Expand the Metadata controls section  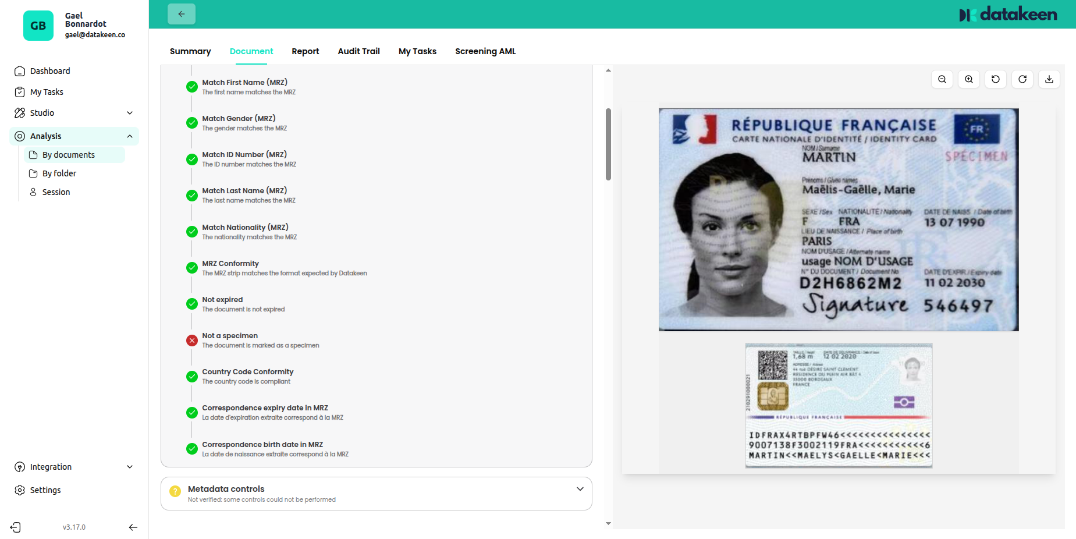click(580, 489)
